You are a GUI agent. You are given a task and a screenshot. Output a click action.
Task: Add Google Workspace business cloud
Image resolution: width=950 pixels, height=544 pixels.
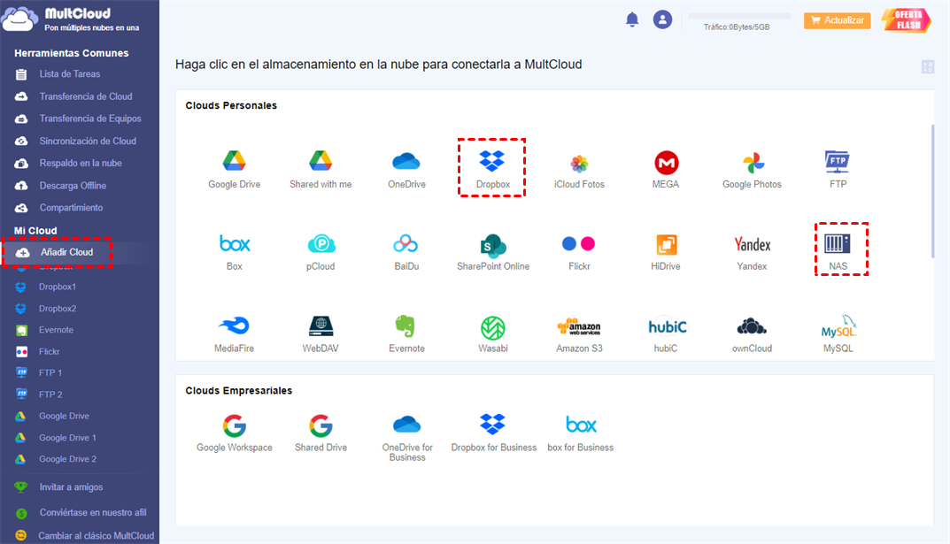click(235, 433)
